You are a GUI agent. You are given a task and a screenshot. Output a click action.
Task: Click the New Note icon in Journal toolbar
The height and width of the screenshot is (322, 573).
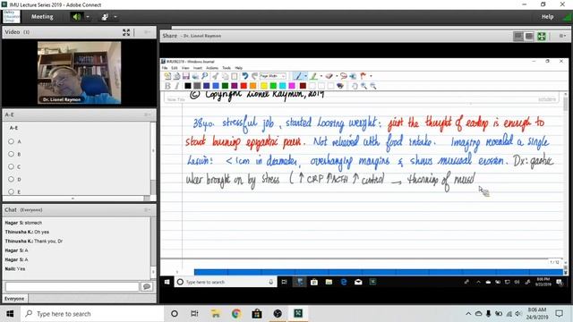tap(167, 76)
